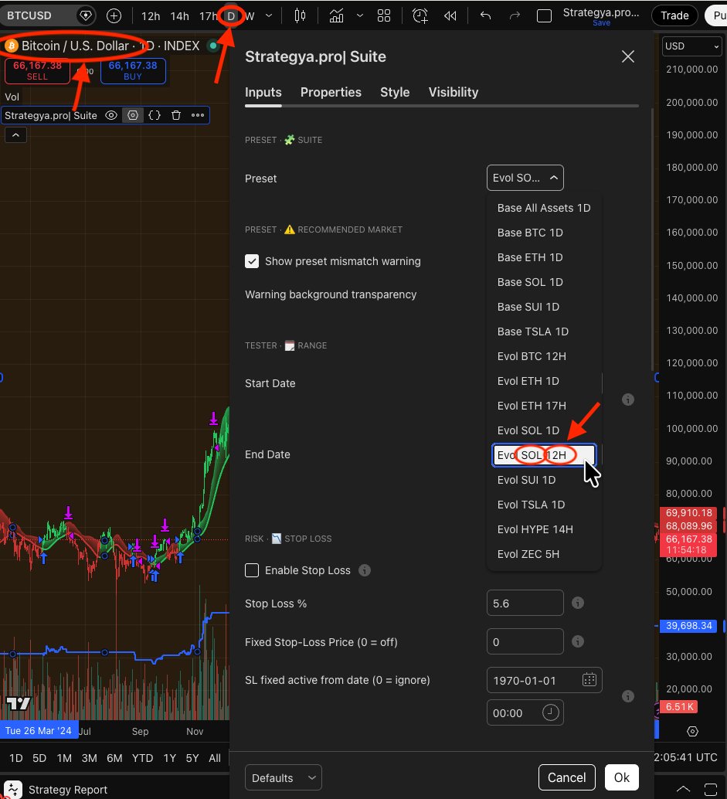Open the candlestick chart type icon
727x799 pixels.
(300, 15)
